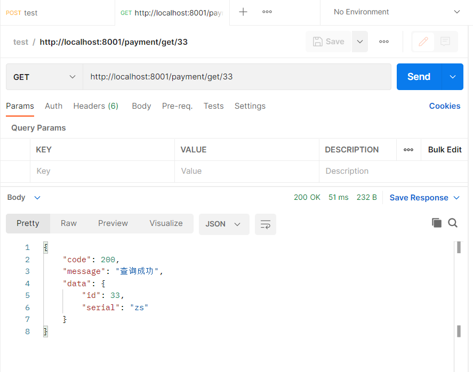Open the Headers (6) tab
473x372 pixels.
tap(95, 106)
